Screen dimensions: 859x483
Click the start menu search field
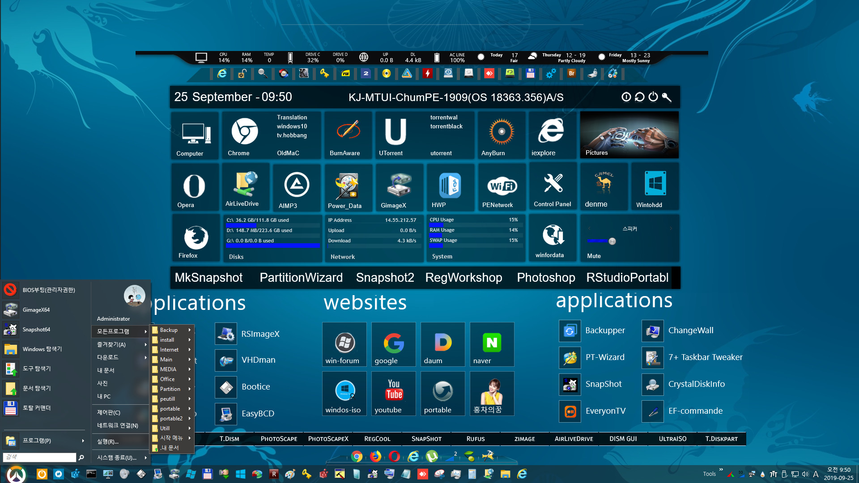[39, 457]
